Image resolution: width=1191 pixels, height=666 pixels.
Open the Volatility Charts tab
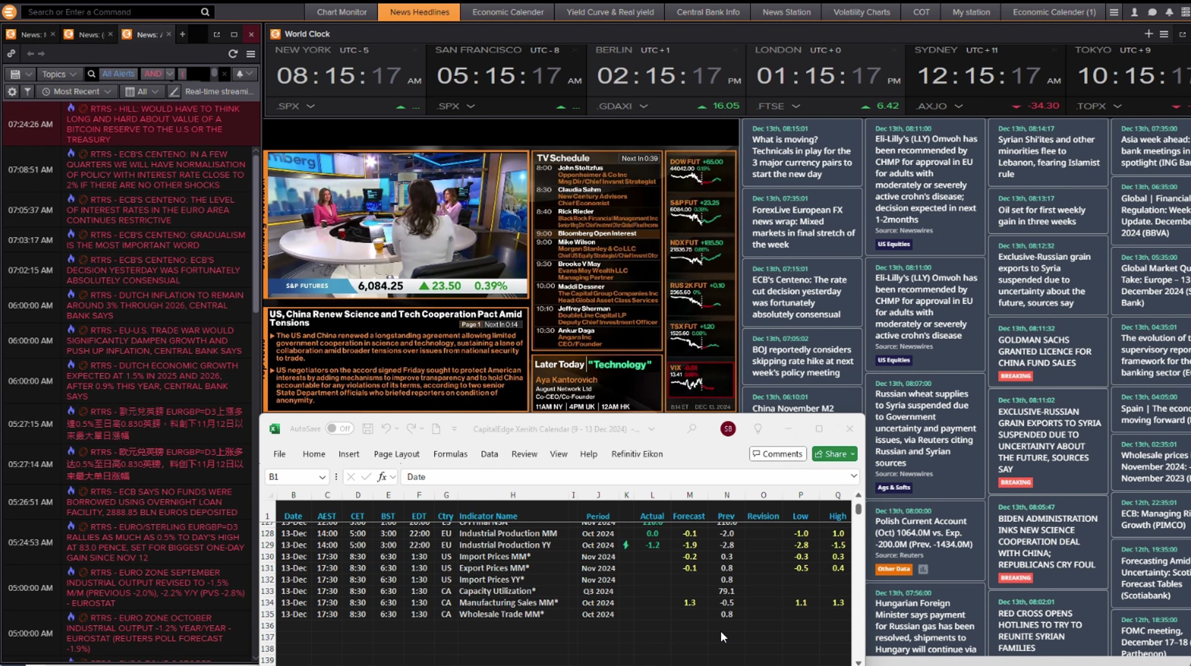(862, 12)
